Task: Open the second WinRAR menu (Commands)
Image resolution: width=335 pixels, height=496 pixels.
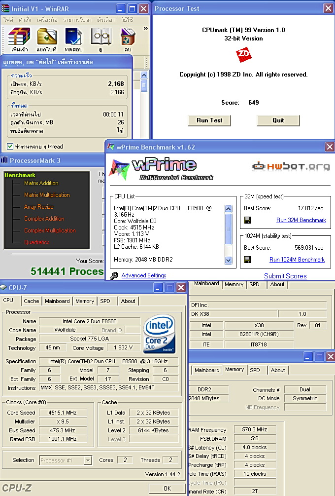Action: [25, 20]
